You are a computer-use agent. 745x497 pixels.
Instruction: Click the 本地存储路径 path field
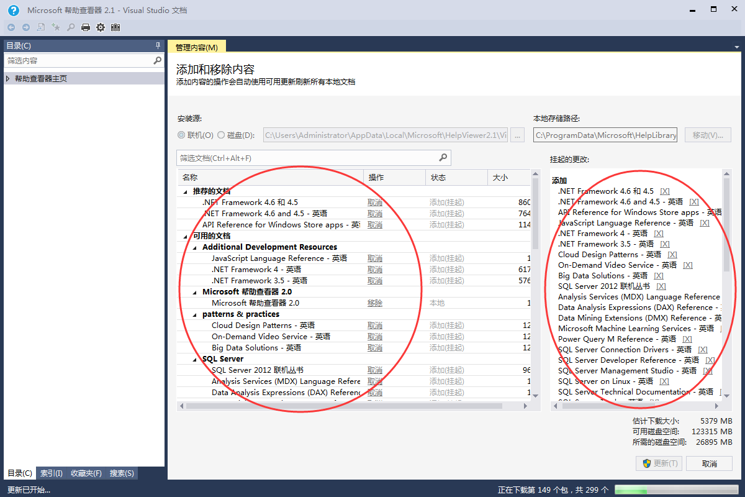606,135
